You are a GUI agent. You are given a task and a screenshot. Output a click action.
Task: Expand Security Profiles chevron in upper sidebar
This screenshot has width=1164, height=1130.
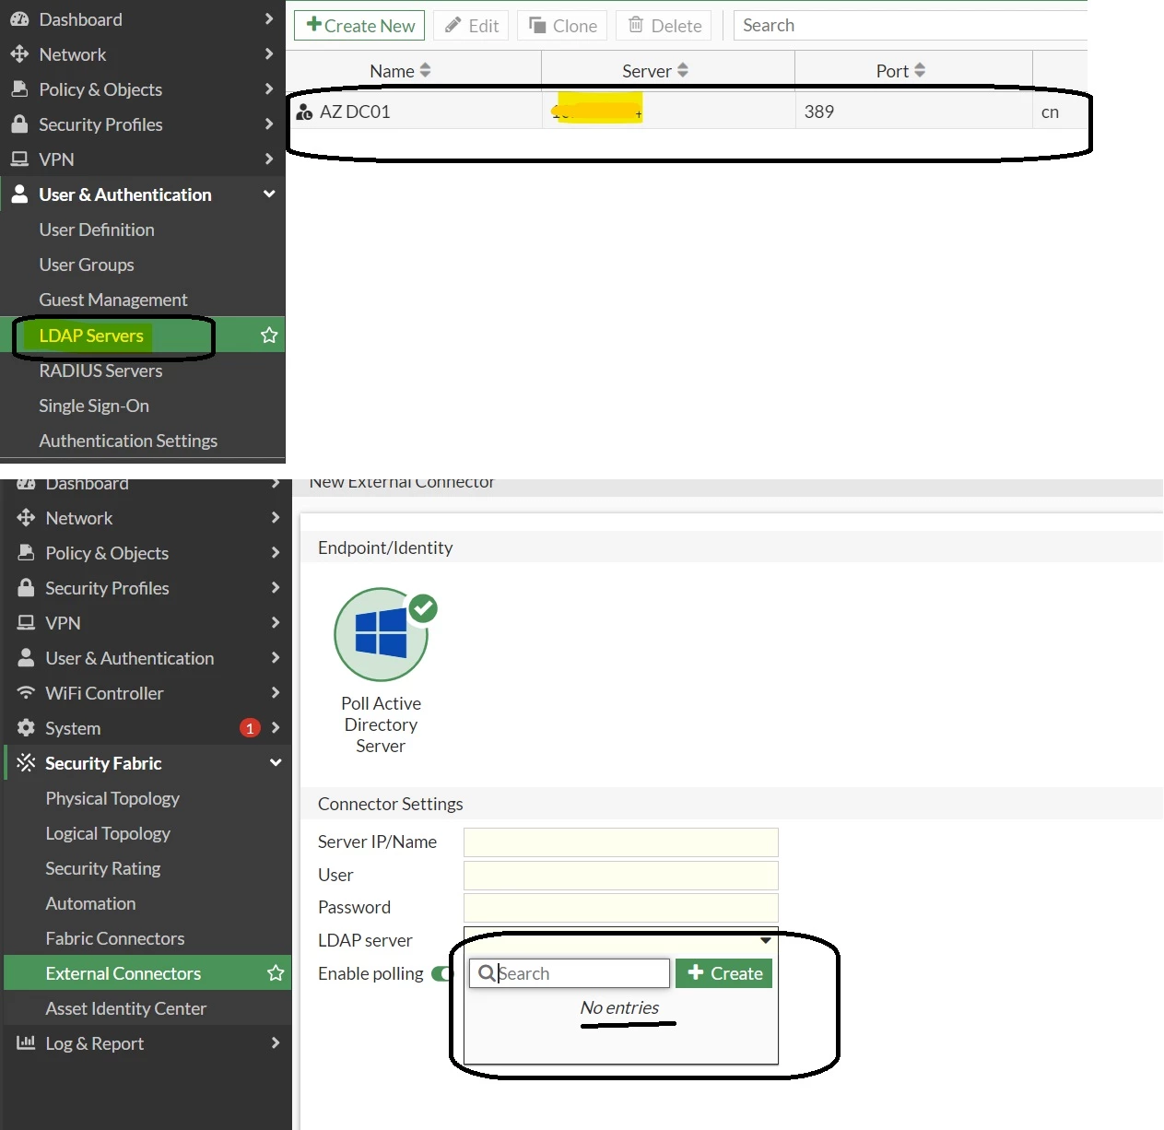coord(269,124)
